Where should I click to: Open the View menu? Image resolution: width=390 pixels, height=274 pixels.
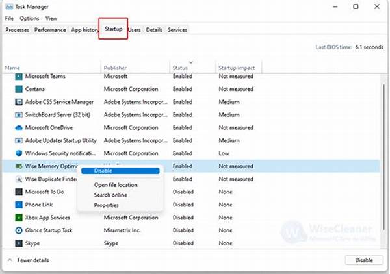[x=51, y=18]
